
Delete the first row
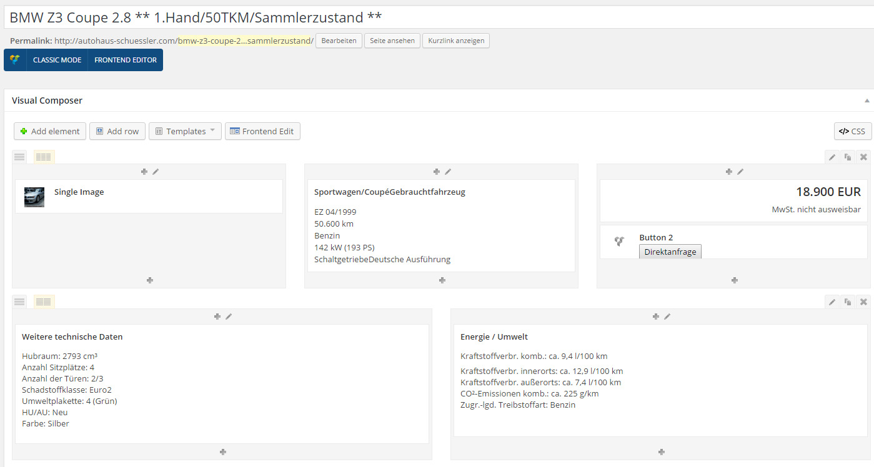863,157
